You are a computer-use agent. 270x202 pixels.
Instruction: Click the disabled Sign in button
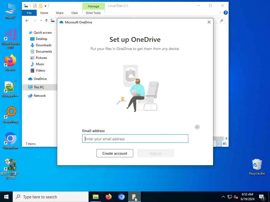tap(156, 153)
